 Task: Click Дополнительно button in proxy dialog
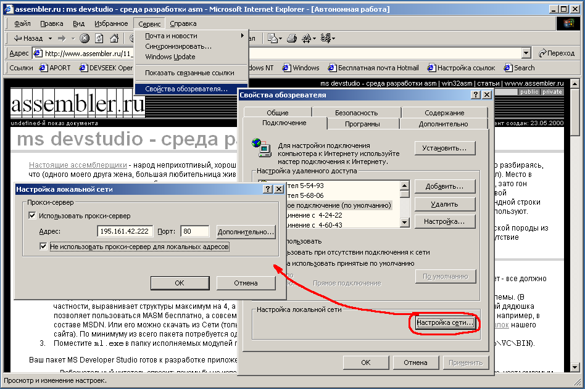pos(246,232)
